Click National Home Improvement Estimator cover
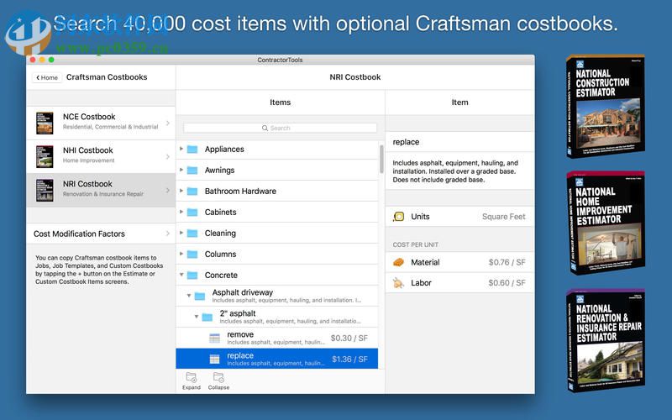 pos(606,223)
